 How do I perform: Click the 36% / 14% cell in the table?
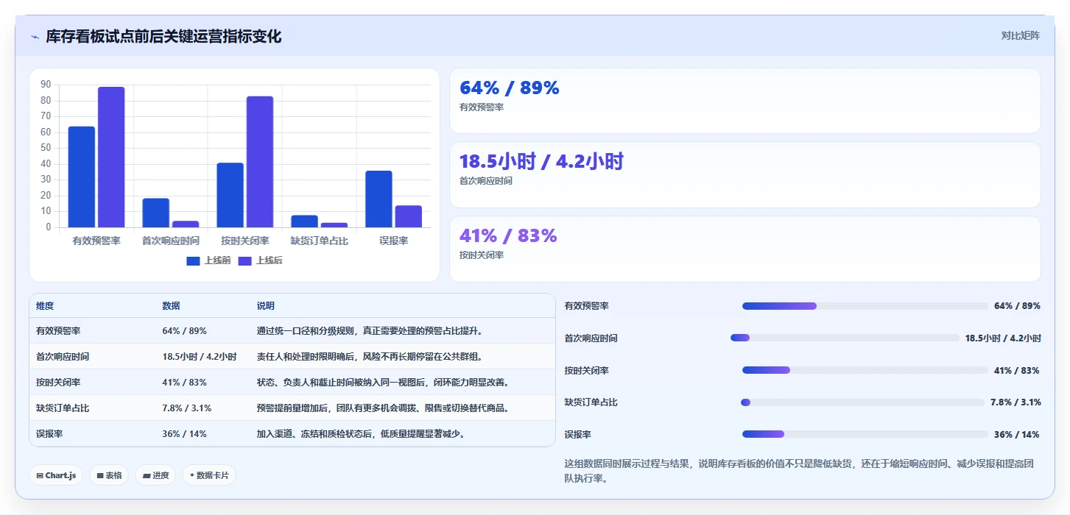(x=184, y=434)
